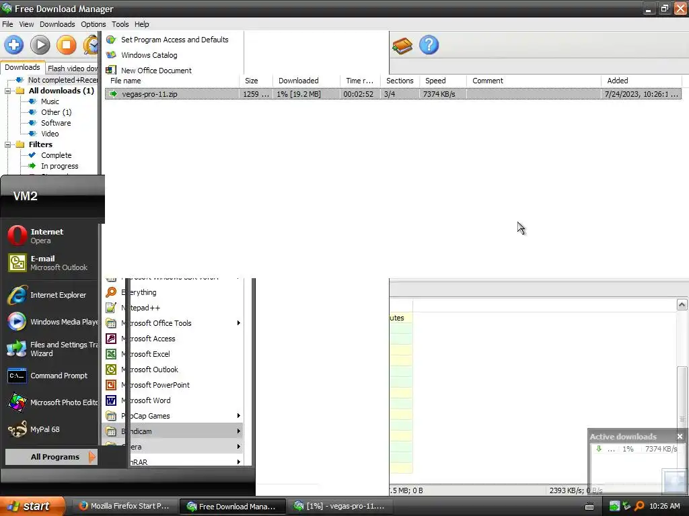Click the magnifier tray icon
Viewport: 689px width, 516px height.
(x=639, y=506)
